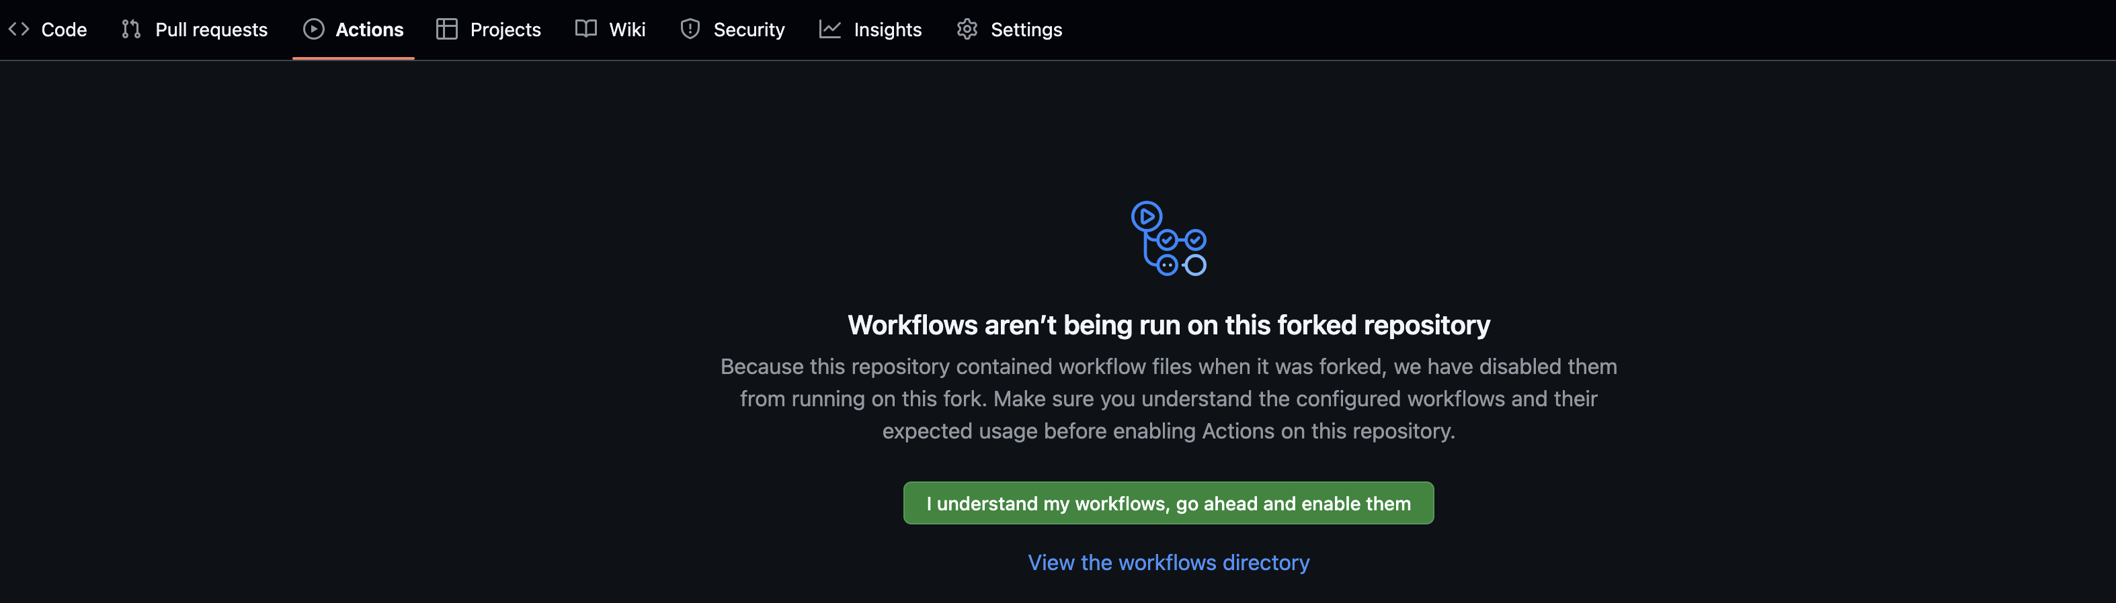The width and height of the screenshot is (2116, 603).
Task: Open the Security tab label
Action: tap(749, 30)
